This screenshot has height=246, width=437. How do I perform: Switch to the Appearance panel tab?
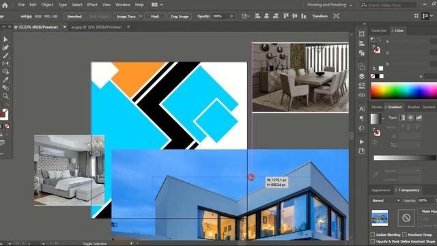[x=381, y=190]
